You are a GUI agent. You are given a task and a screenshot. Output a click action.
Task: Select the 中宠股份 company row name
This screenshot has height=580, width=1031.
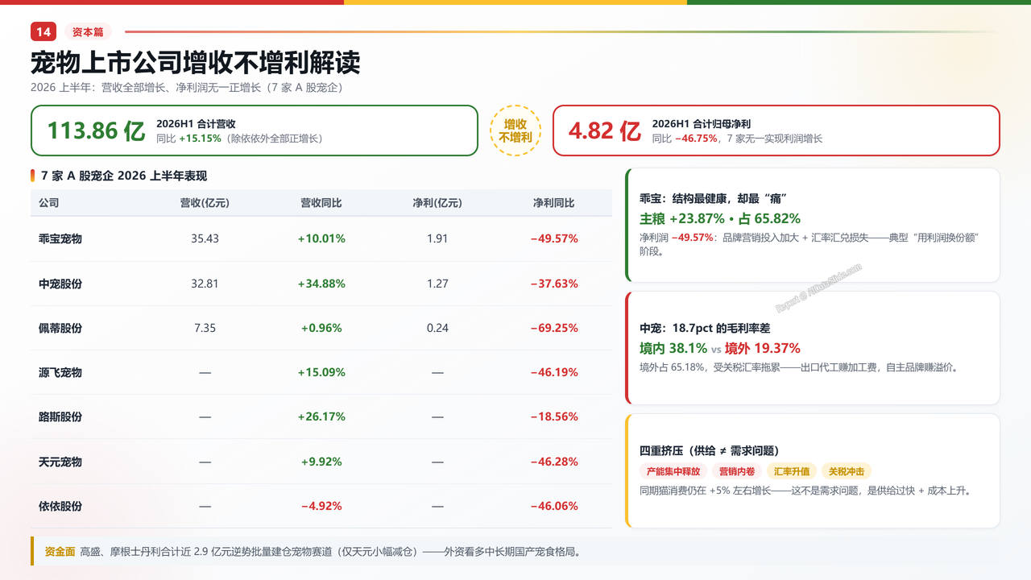tap(60, 284)
